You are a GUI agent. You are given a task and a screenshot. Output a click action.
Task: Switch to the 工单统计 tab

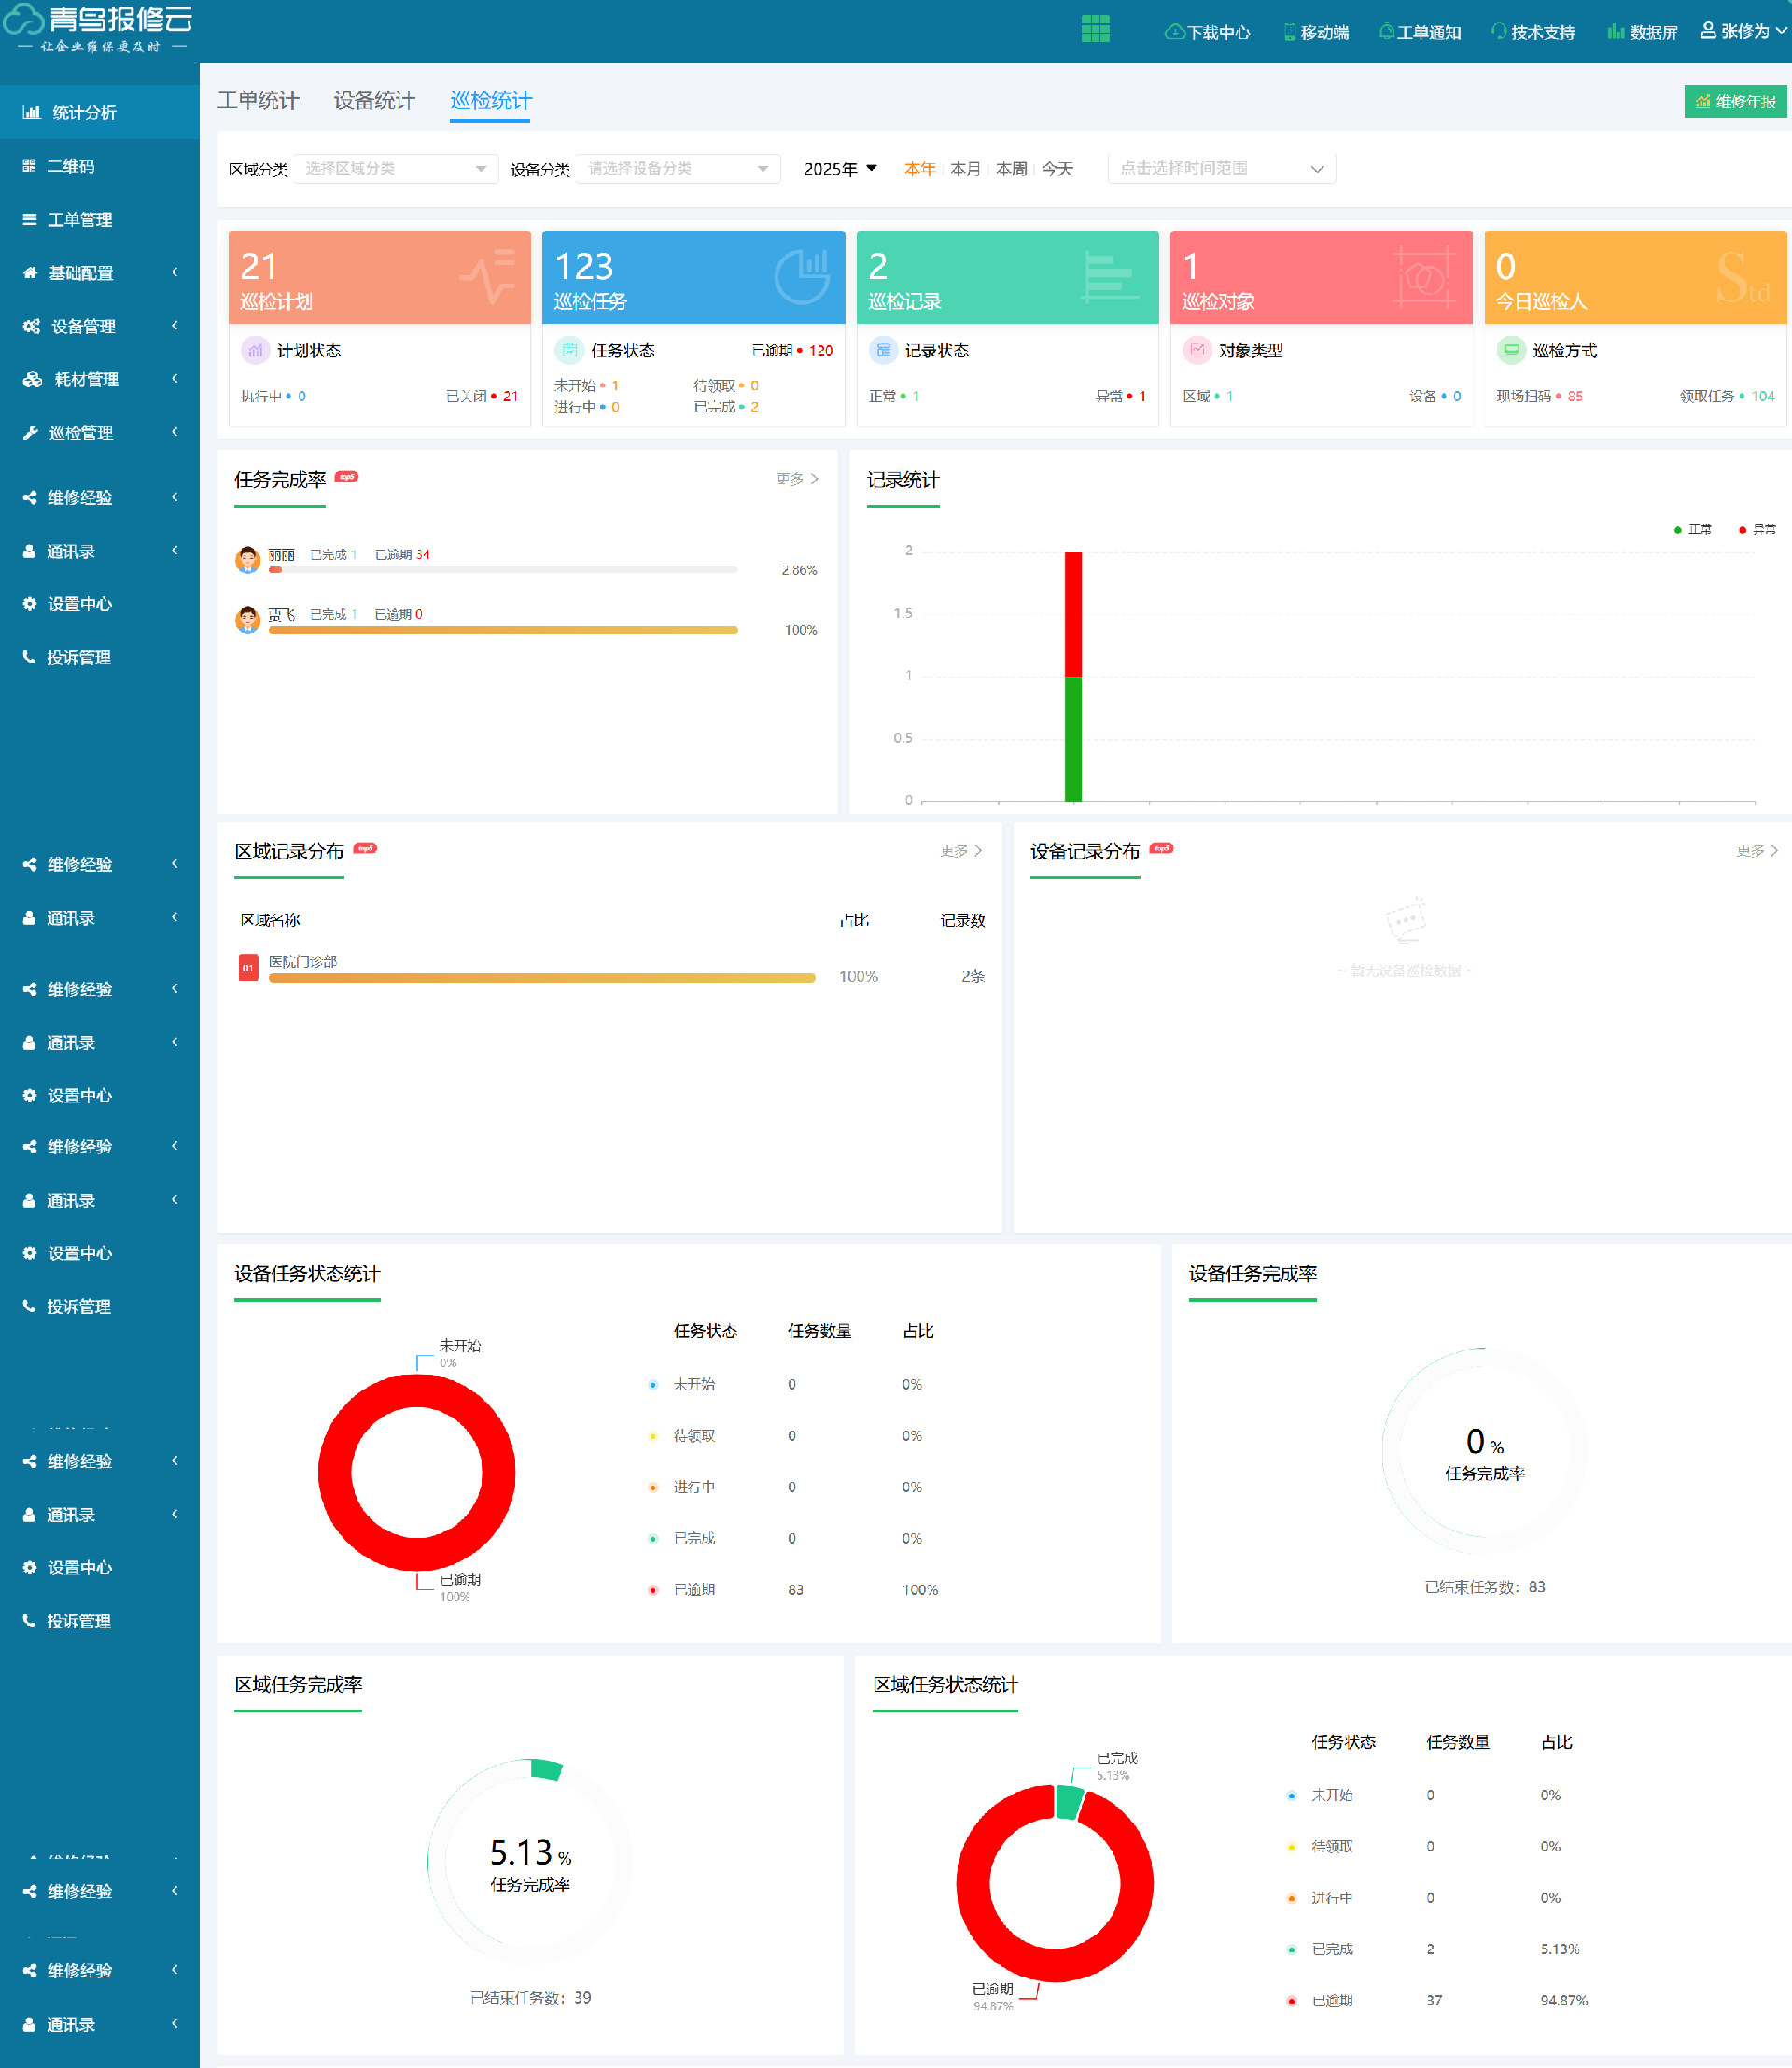point(258,101)
